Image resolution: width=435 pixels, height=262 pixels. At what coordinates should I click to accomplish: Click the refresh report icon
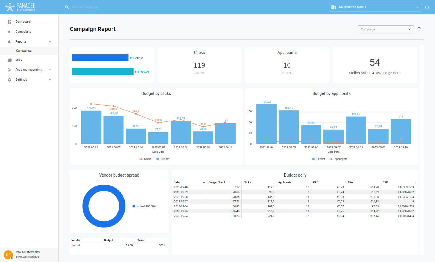[x=419, y=29]
